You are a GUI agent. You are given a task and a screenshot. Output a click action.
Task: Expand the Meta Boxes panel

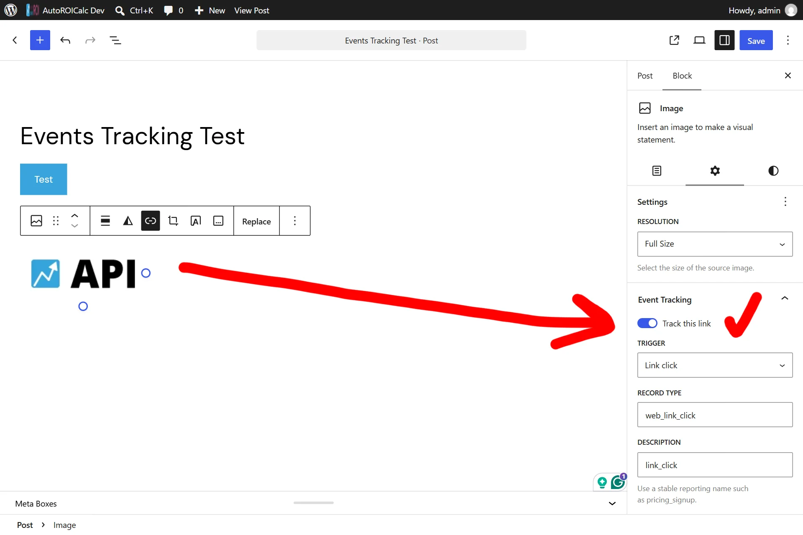coord(612,503)
